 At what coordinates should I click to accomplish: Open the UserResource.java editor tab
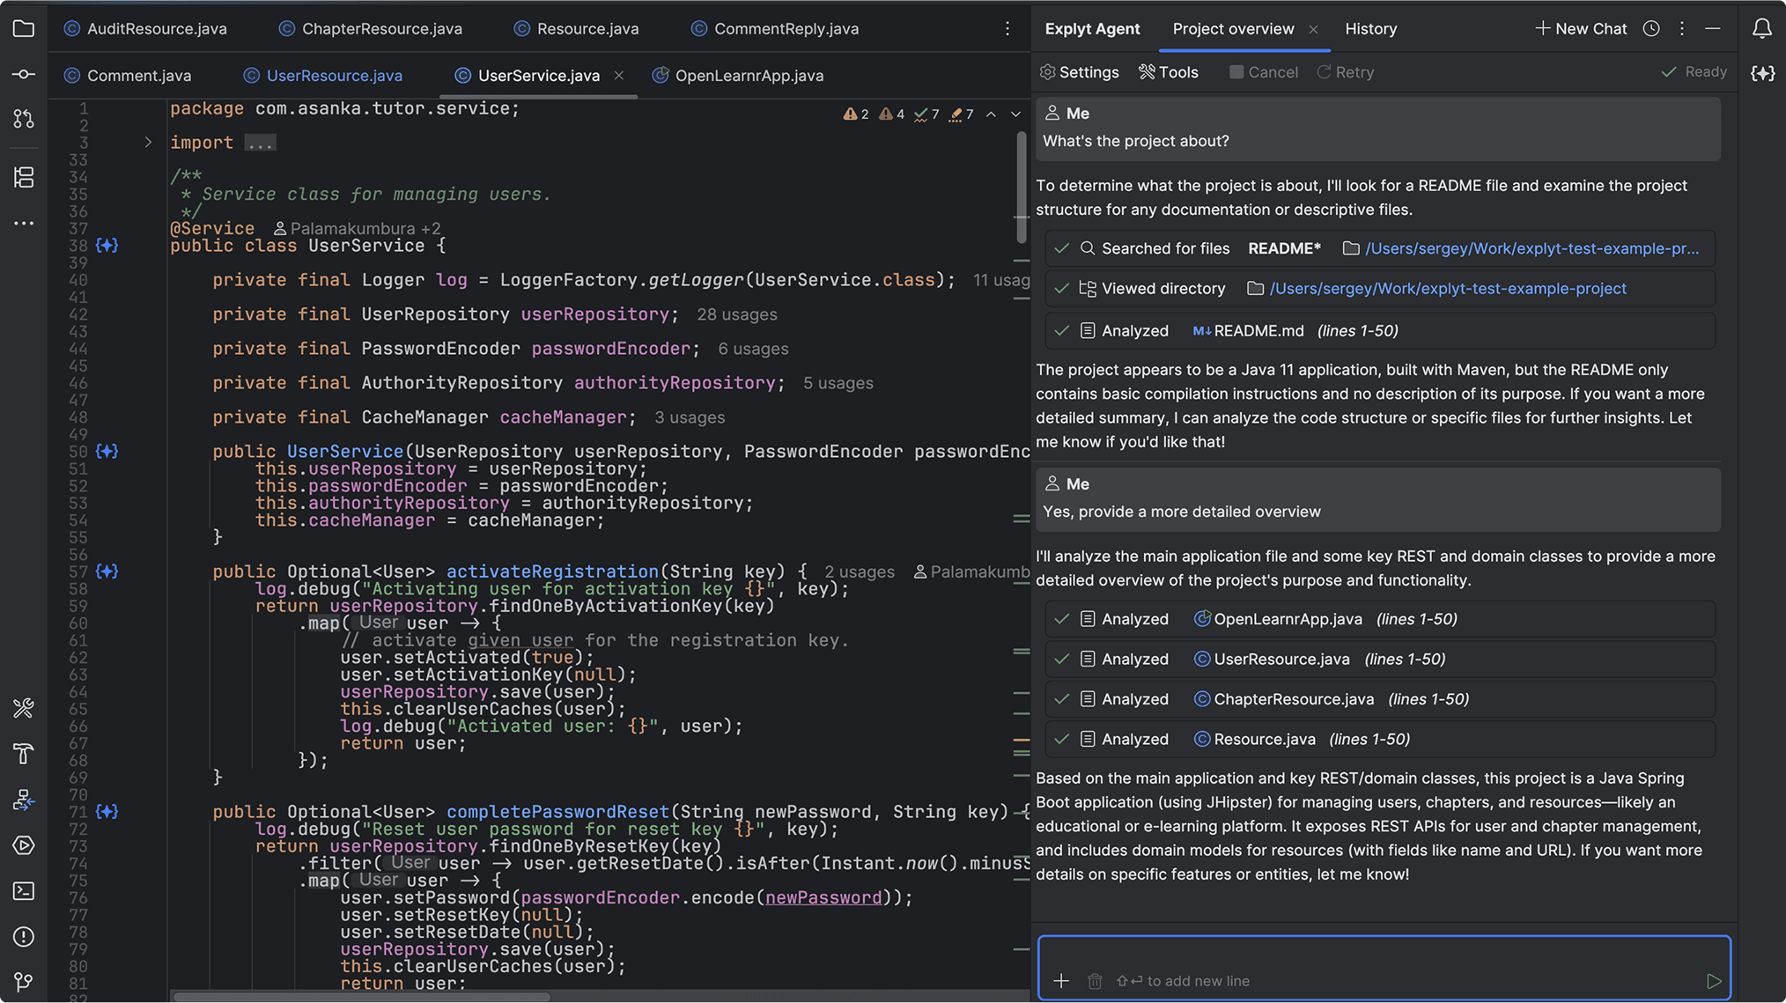tap(334, 76)
